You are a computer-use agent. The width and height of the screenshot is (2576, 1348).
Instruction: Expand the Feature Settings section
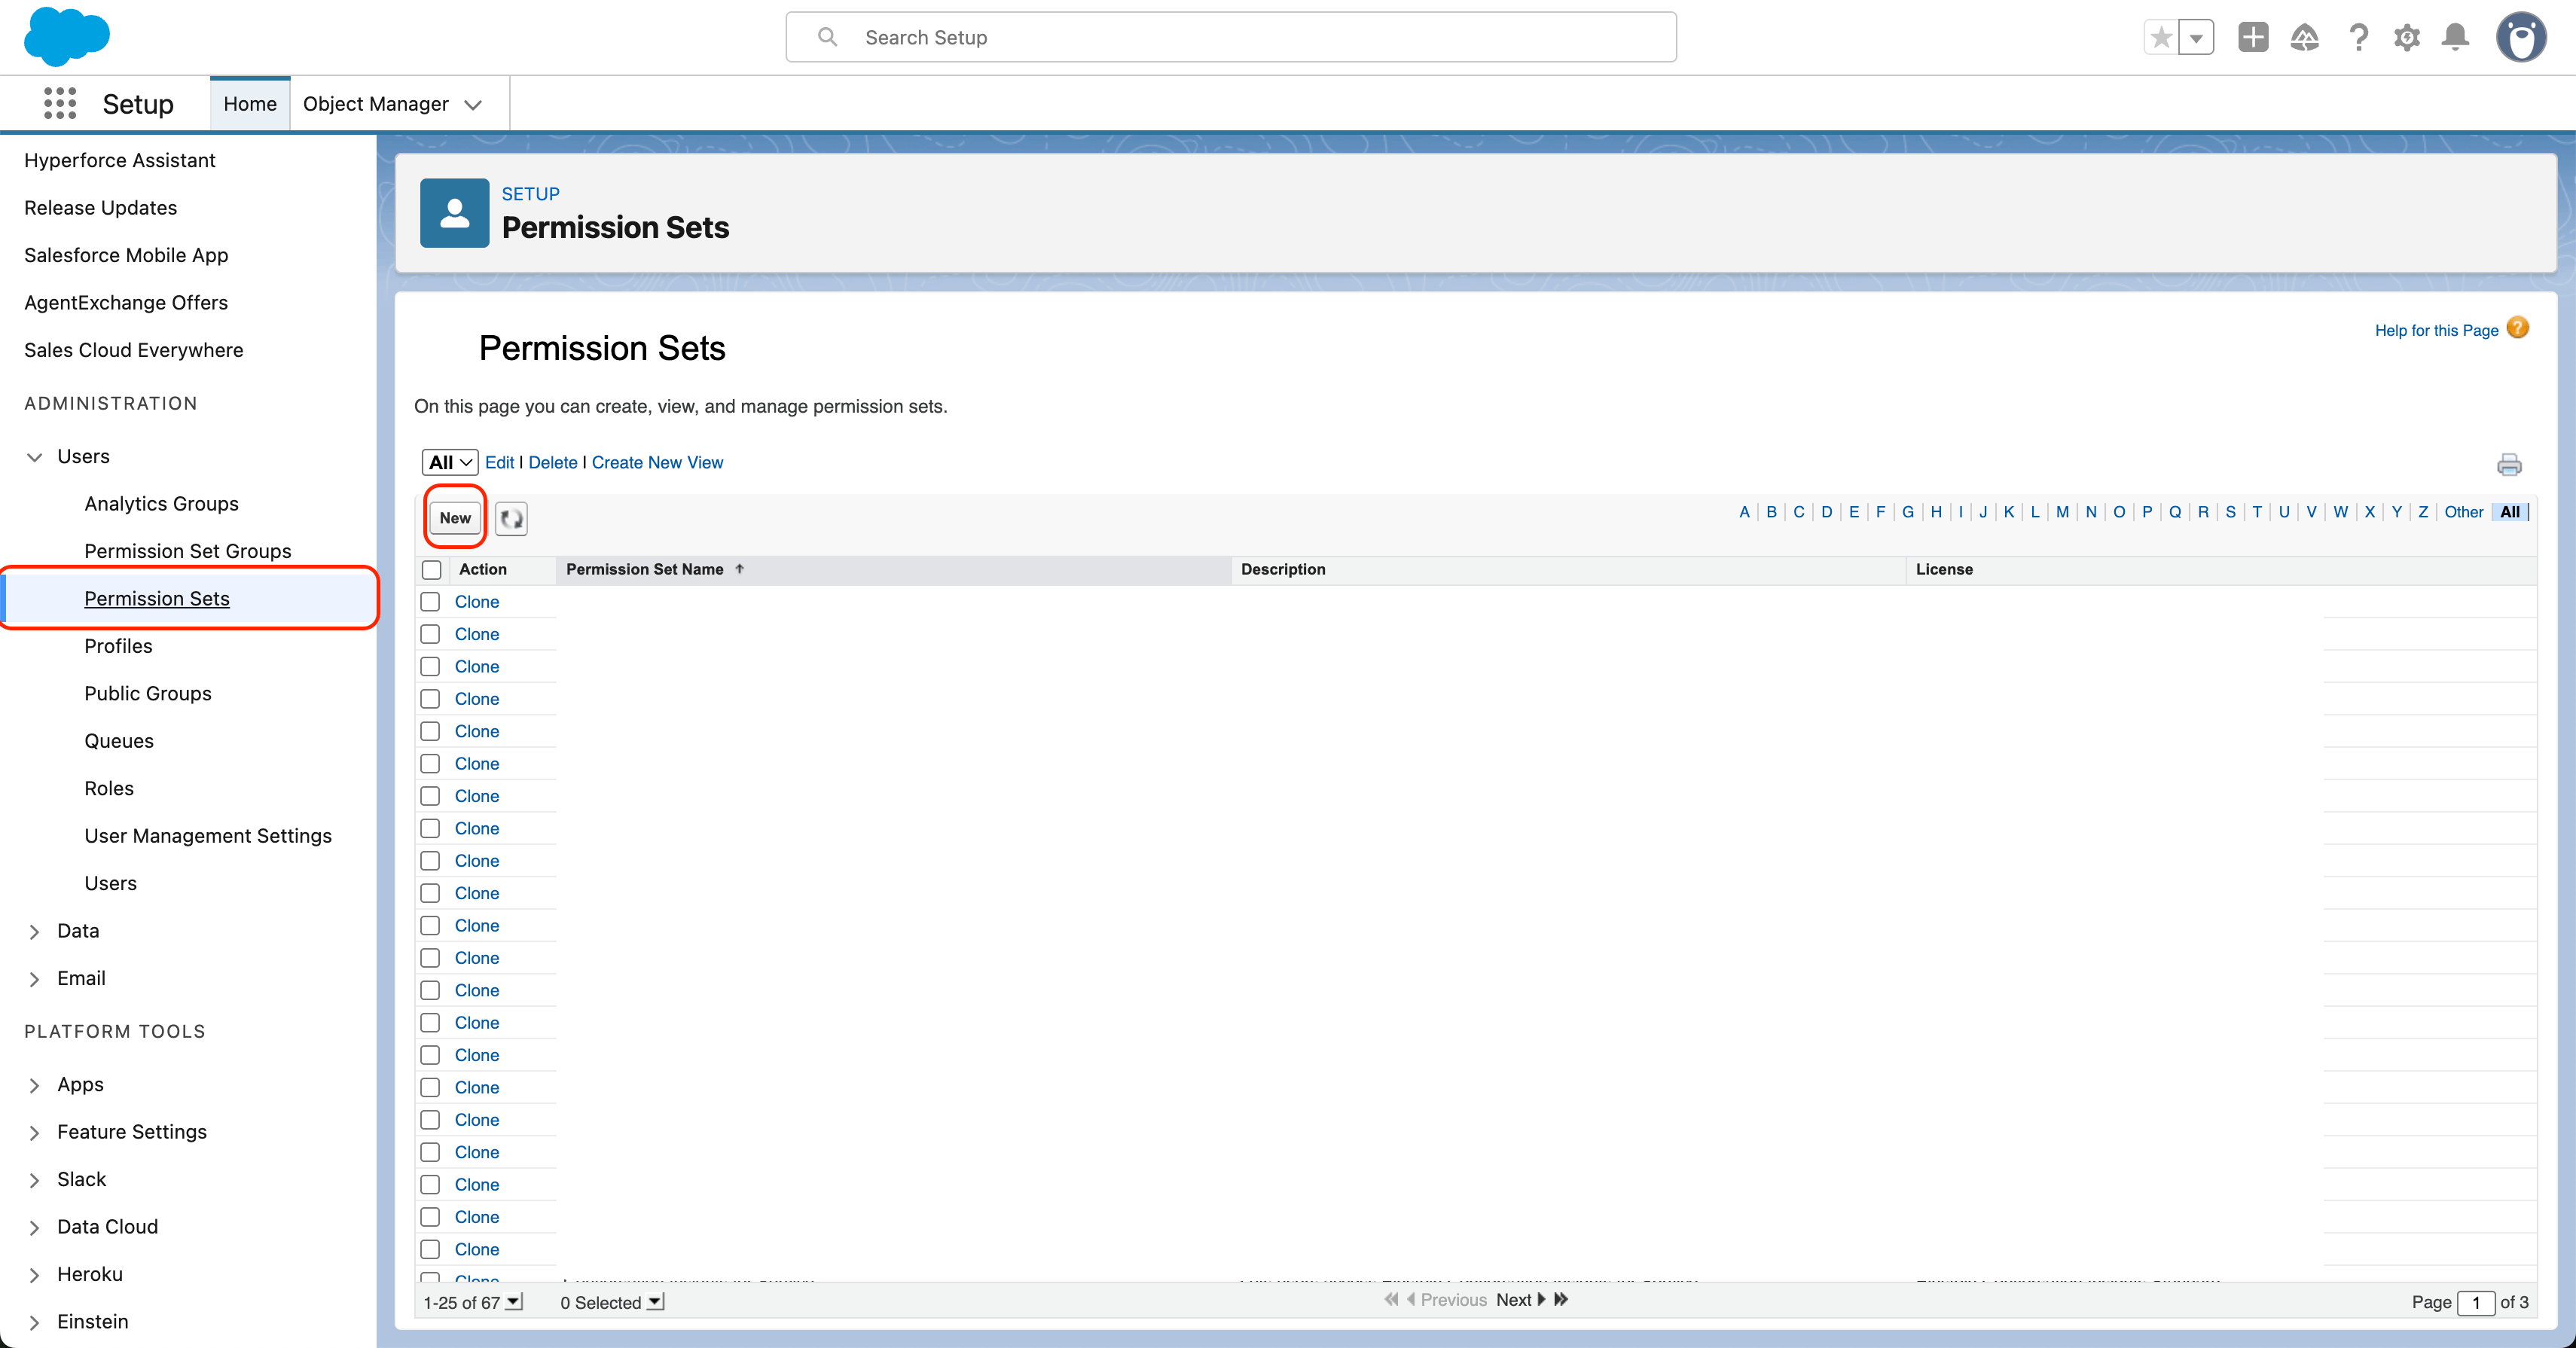[35, 1133]
